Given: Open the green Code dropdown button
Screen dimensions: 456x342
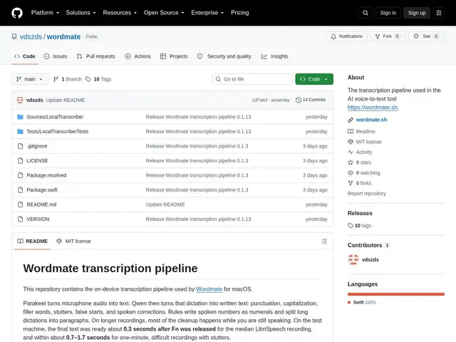Looking at the screenshot, I should [314, 79].
